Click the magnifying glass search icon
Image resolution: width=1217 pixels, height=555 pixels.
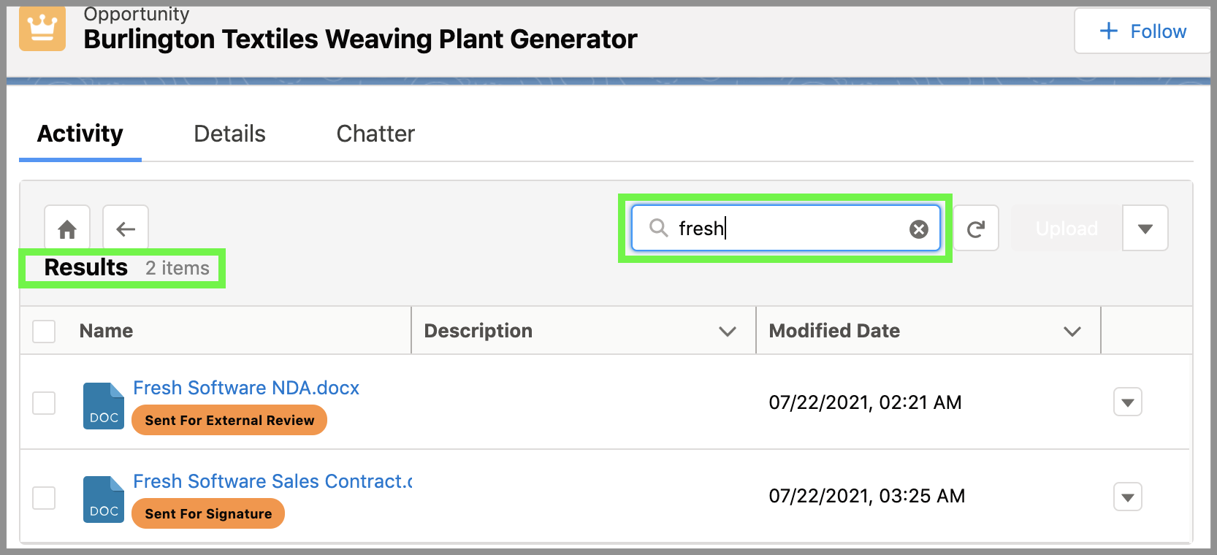click(658, 228)
